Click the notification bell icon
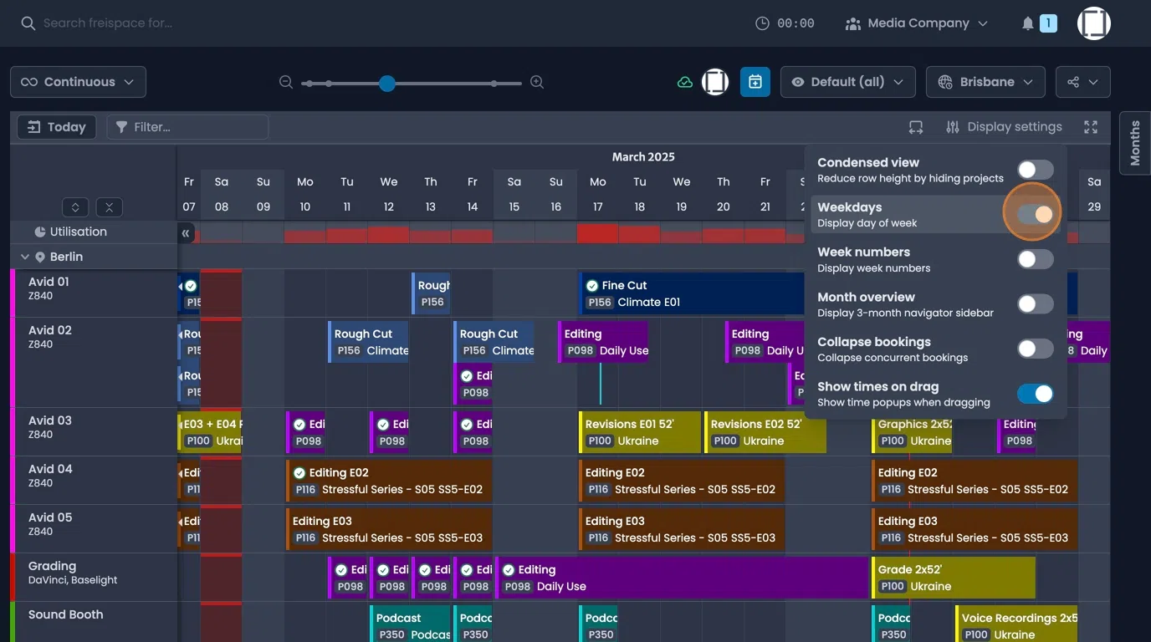Image resolution: width=1151 pixels, height=642 pixels. point(1028,23)
